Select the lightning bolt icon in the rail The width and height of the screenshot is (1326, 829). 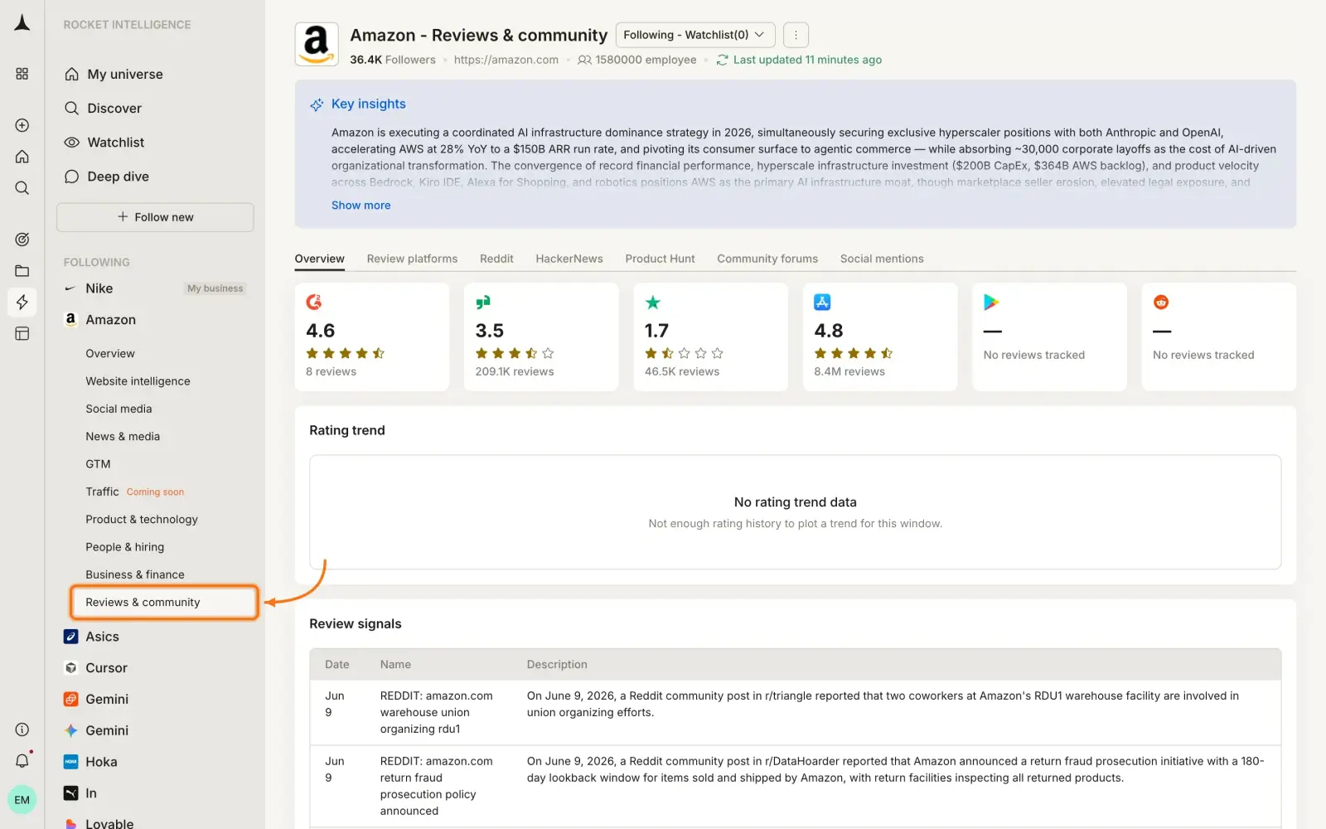coord(22,302)
